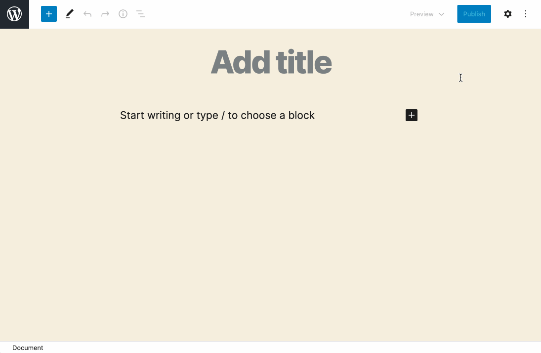Click the redo arrow
The image size is (541, 353).
click(x=105, y=14)
